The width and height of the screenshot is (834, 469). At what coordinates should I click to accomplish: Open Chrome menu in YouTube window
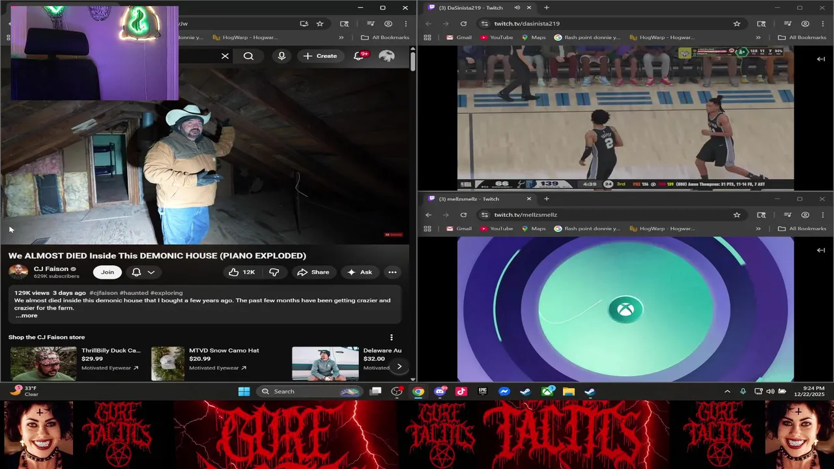coord(405,23)
